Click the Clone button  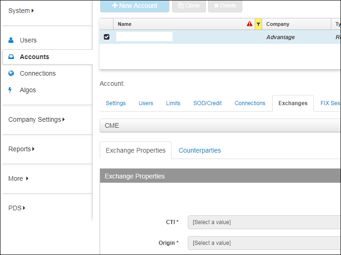click(x=189, y=6)
